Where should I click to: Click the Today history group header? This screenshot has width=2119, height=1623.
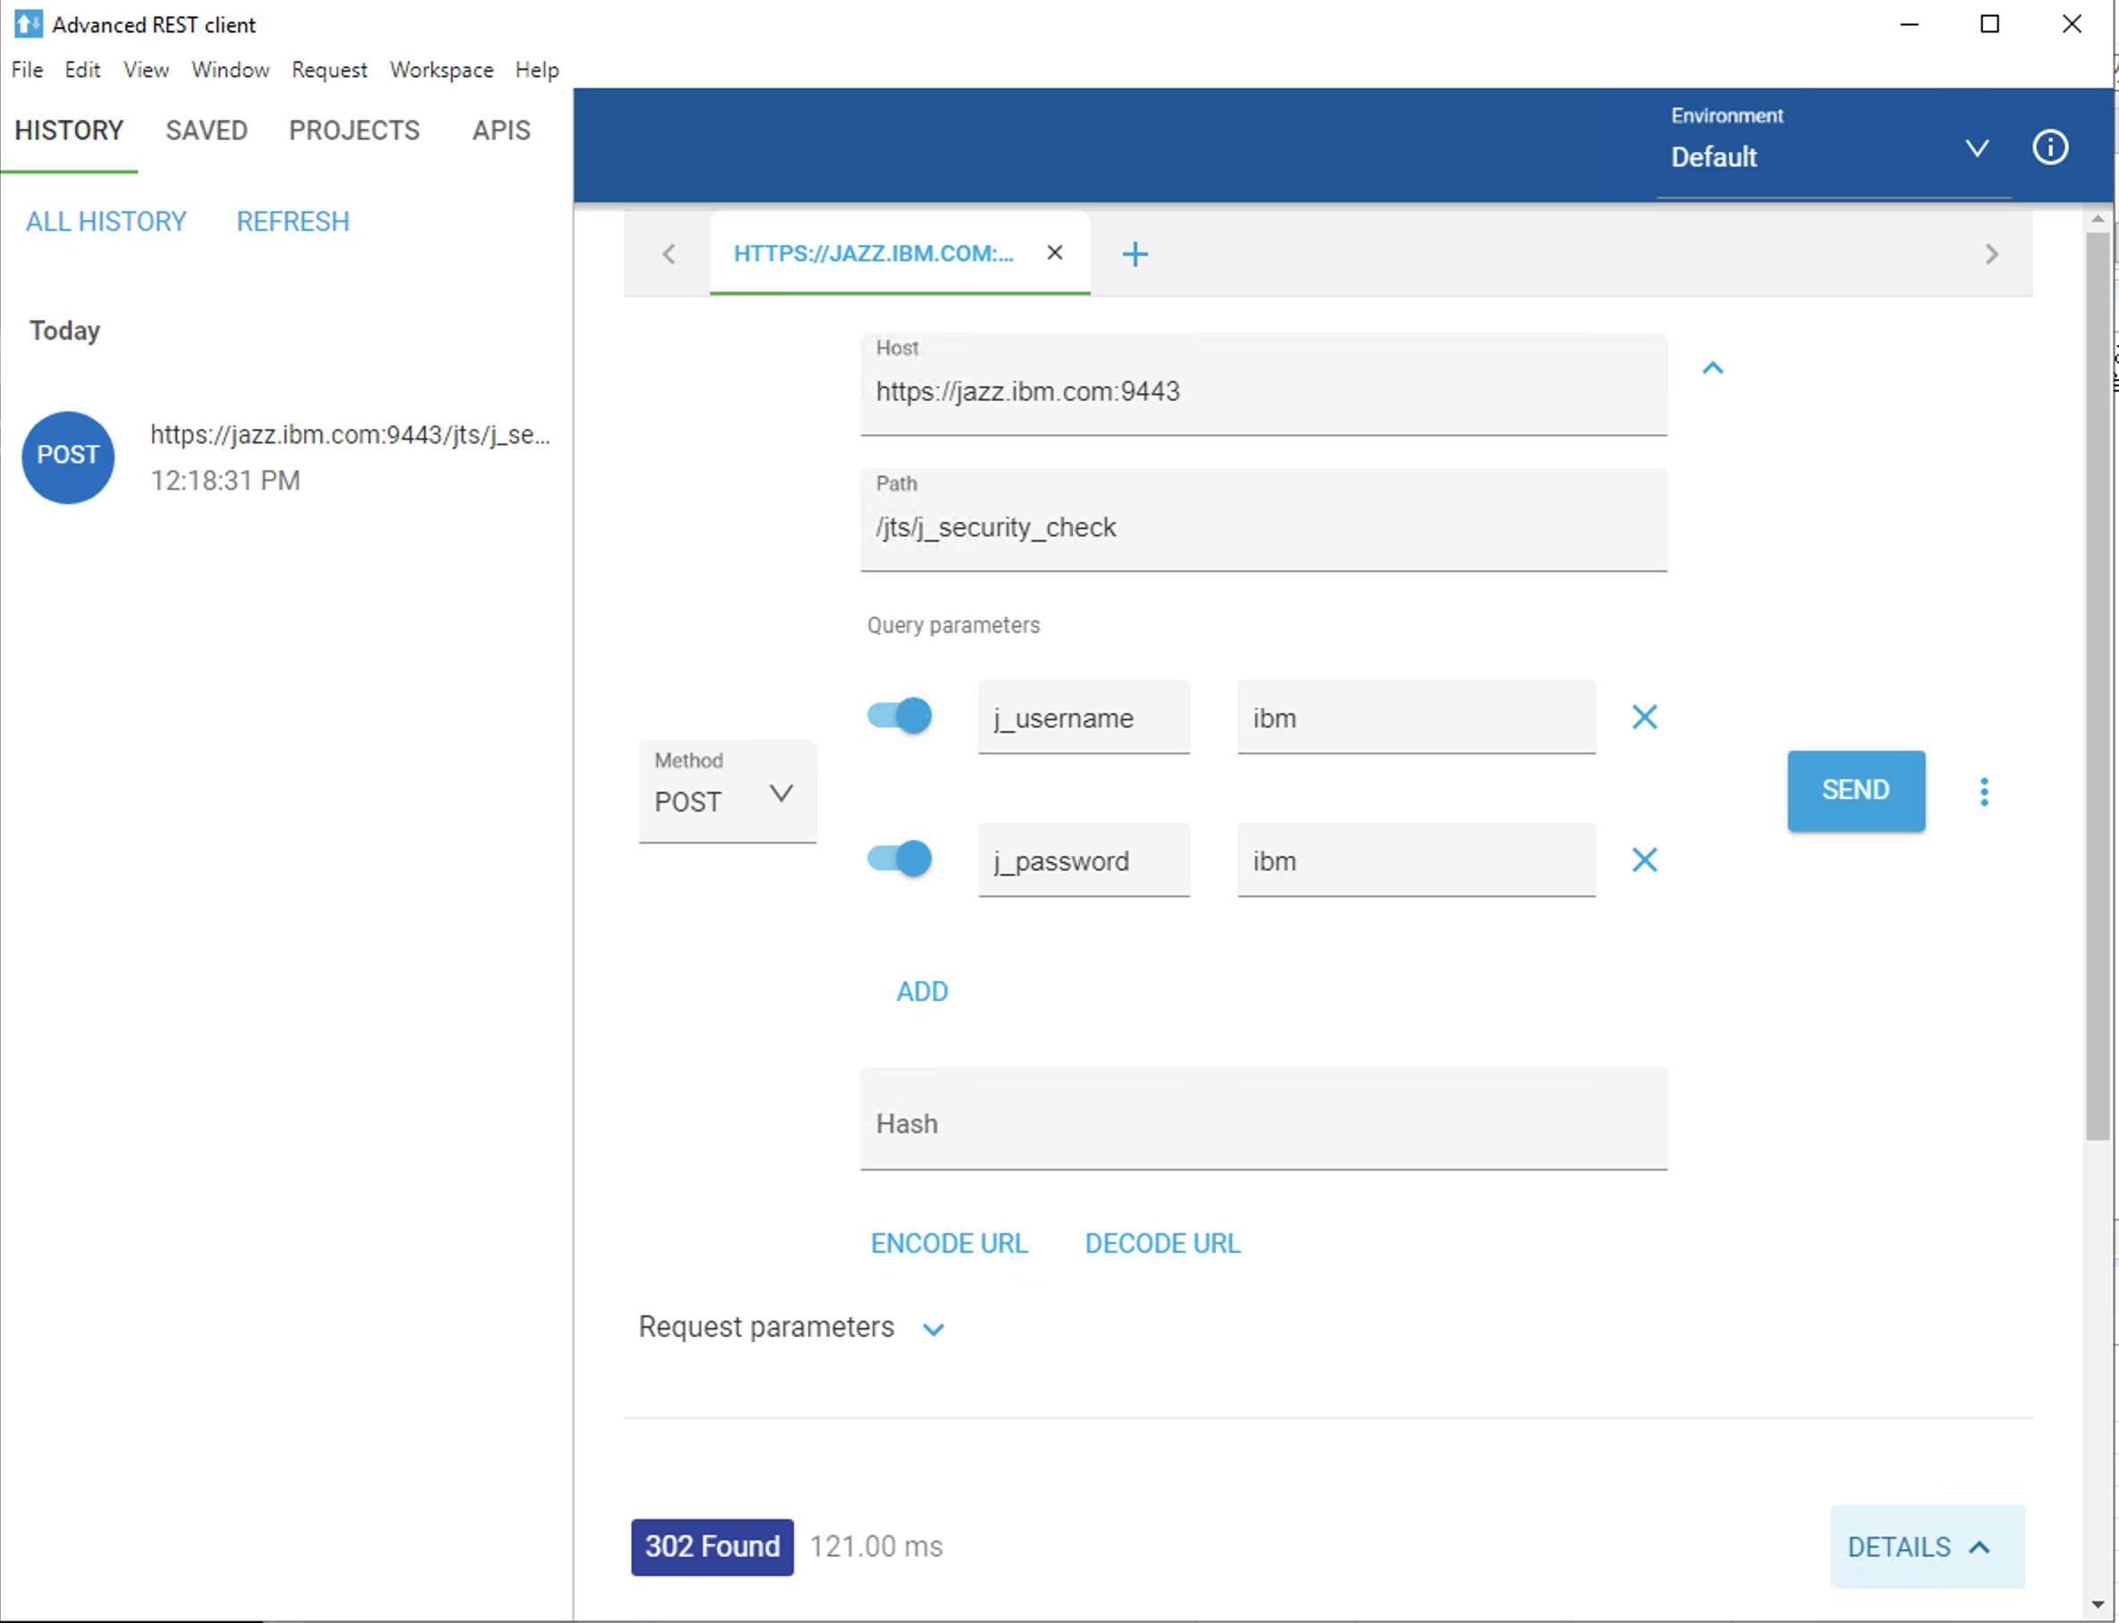(64, 331)
